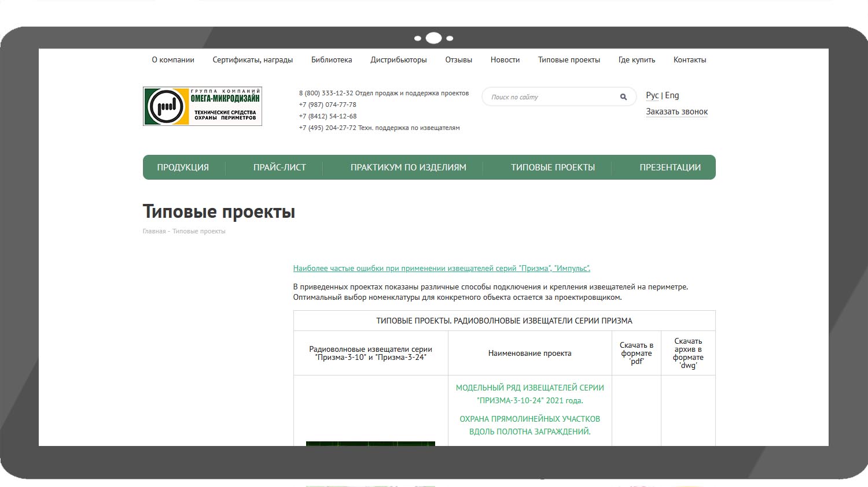This screenshot has height=487, width=868.
Task: Open the О компании menu item
Action: (173, 60)
